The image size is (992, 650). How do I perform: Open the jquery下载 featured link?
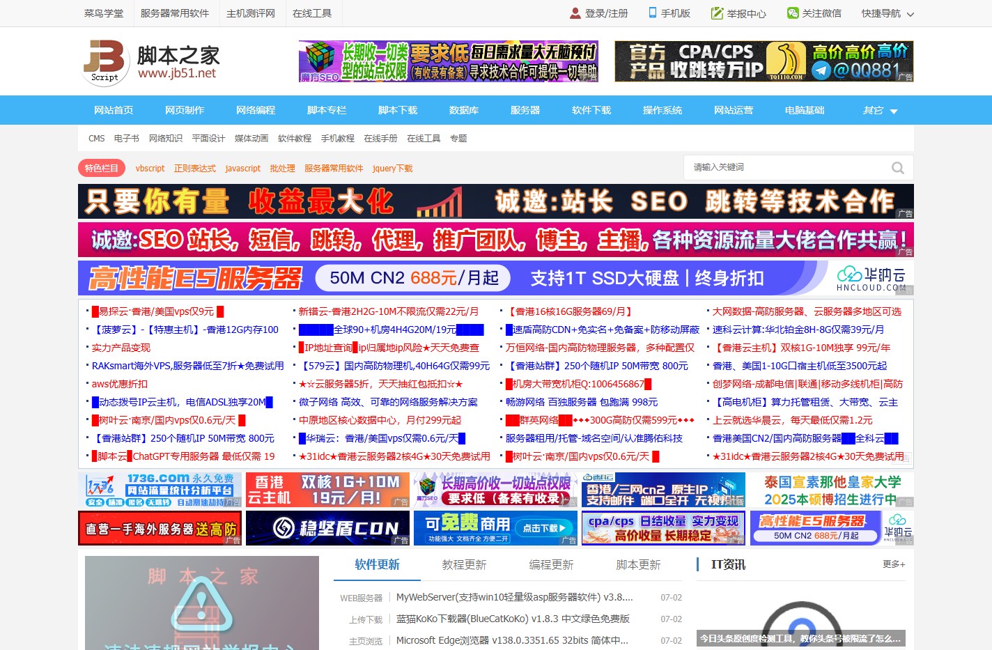click(392, 168)
